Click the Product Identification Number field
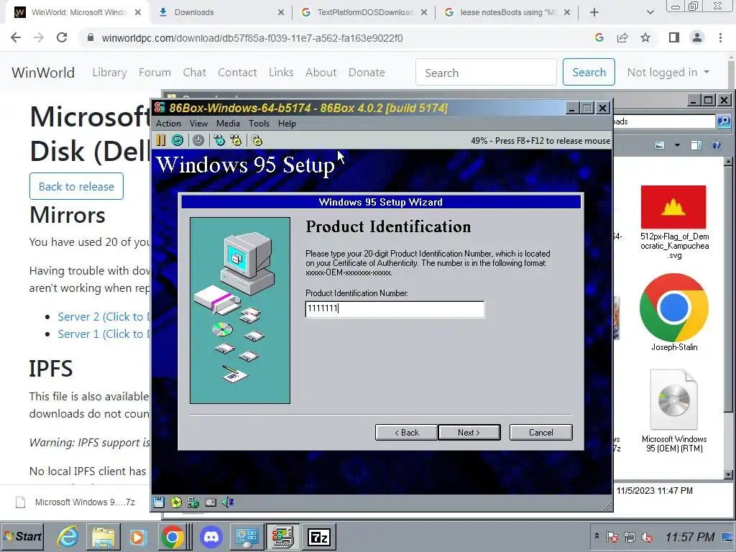 point(395,309)
